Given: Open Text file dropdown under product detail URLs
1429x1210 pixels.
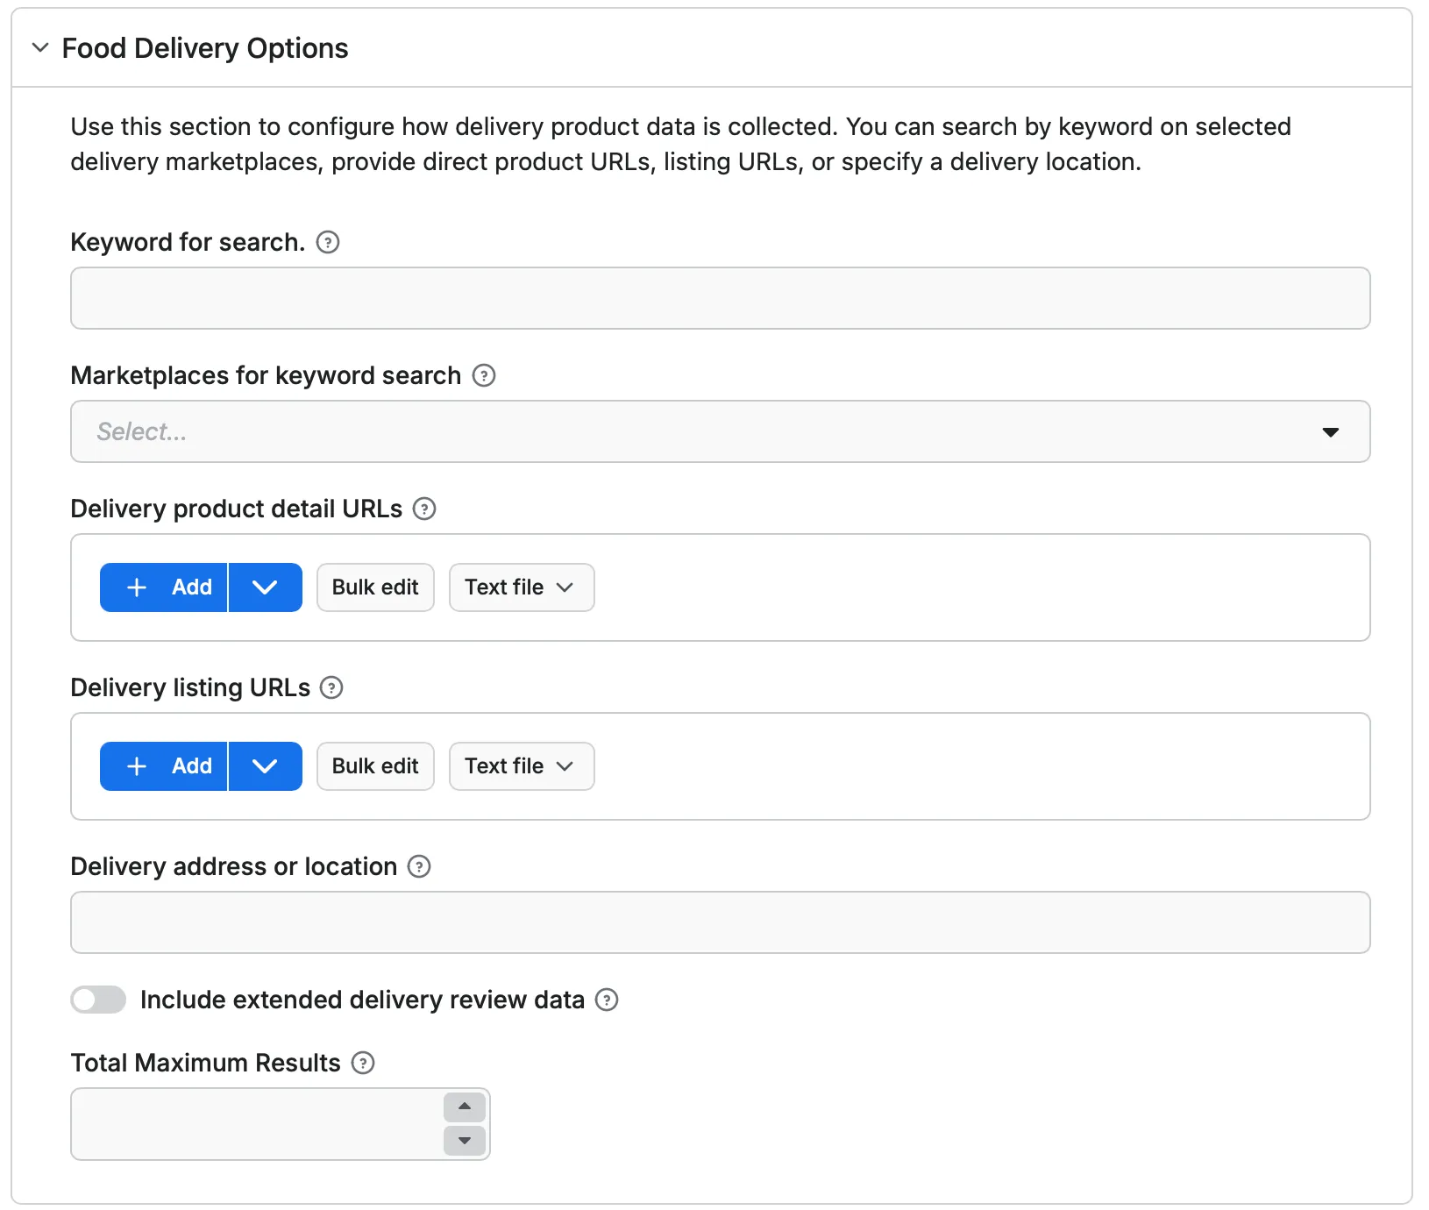Looking at the screenshot, I should [521, 587].
